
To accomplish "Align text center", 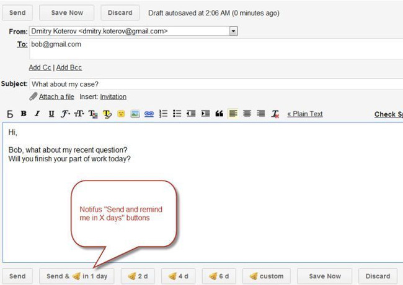I will pos(247,113).
